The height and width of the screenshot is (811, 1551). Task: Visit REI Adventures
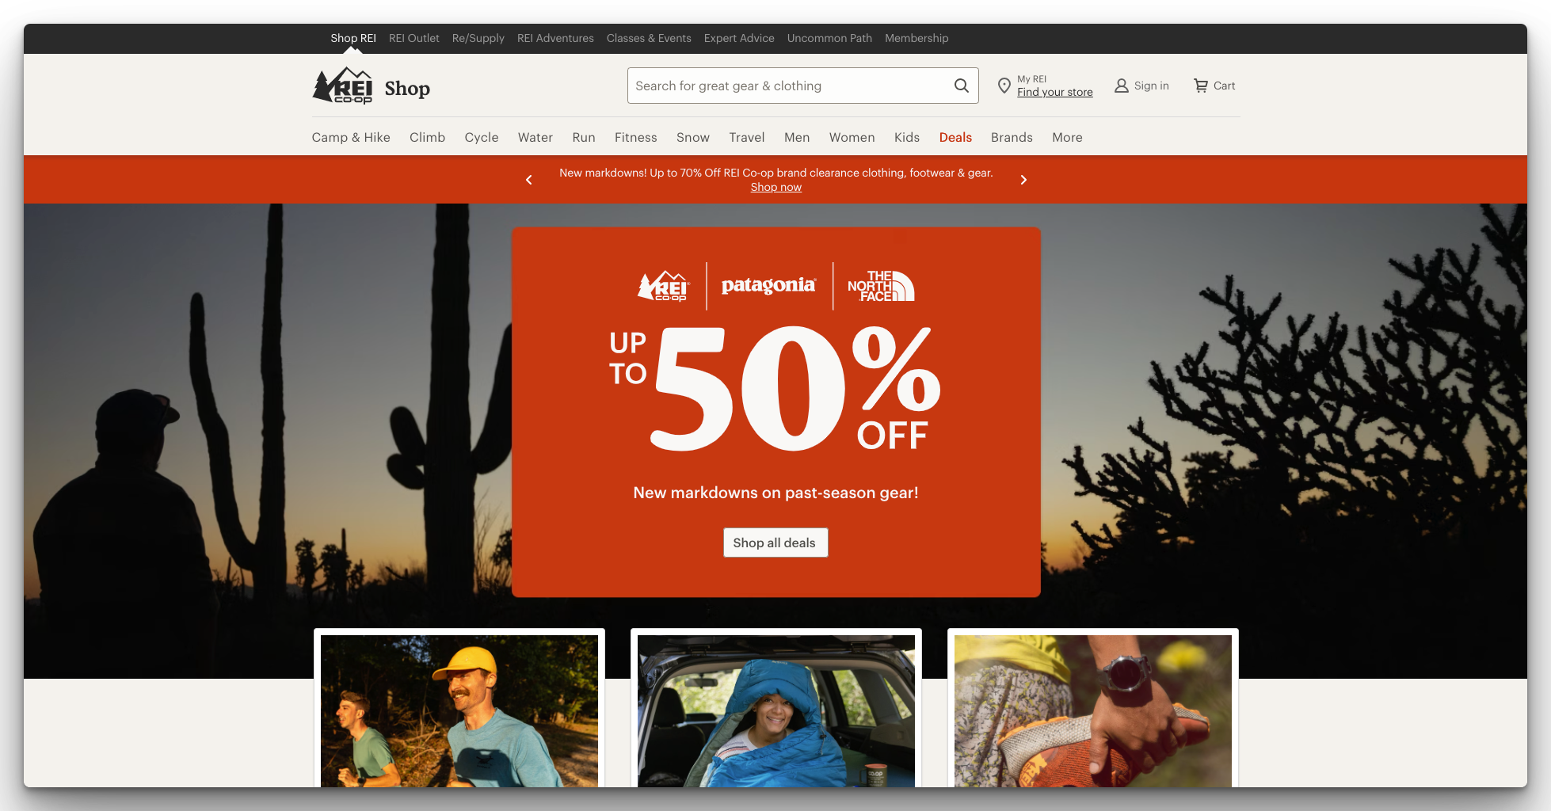coord(555,38)
